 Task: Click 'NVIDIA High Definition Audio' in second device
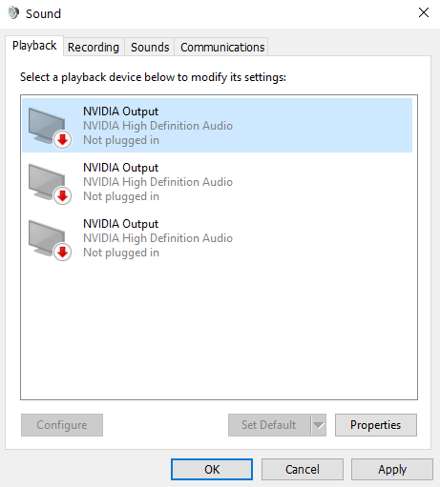pos(157,182)
